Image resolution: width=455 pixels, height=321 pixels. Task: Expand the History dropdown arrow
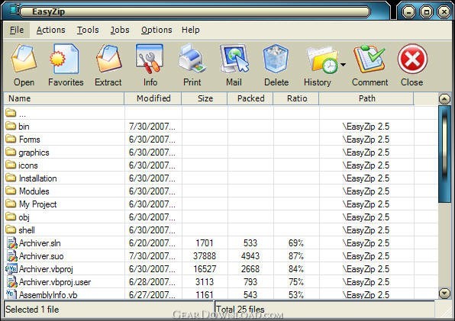tap(343, 64)
